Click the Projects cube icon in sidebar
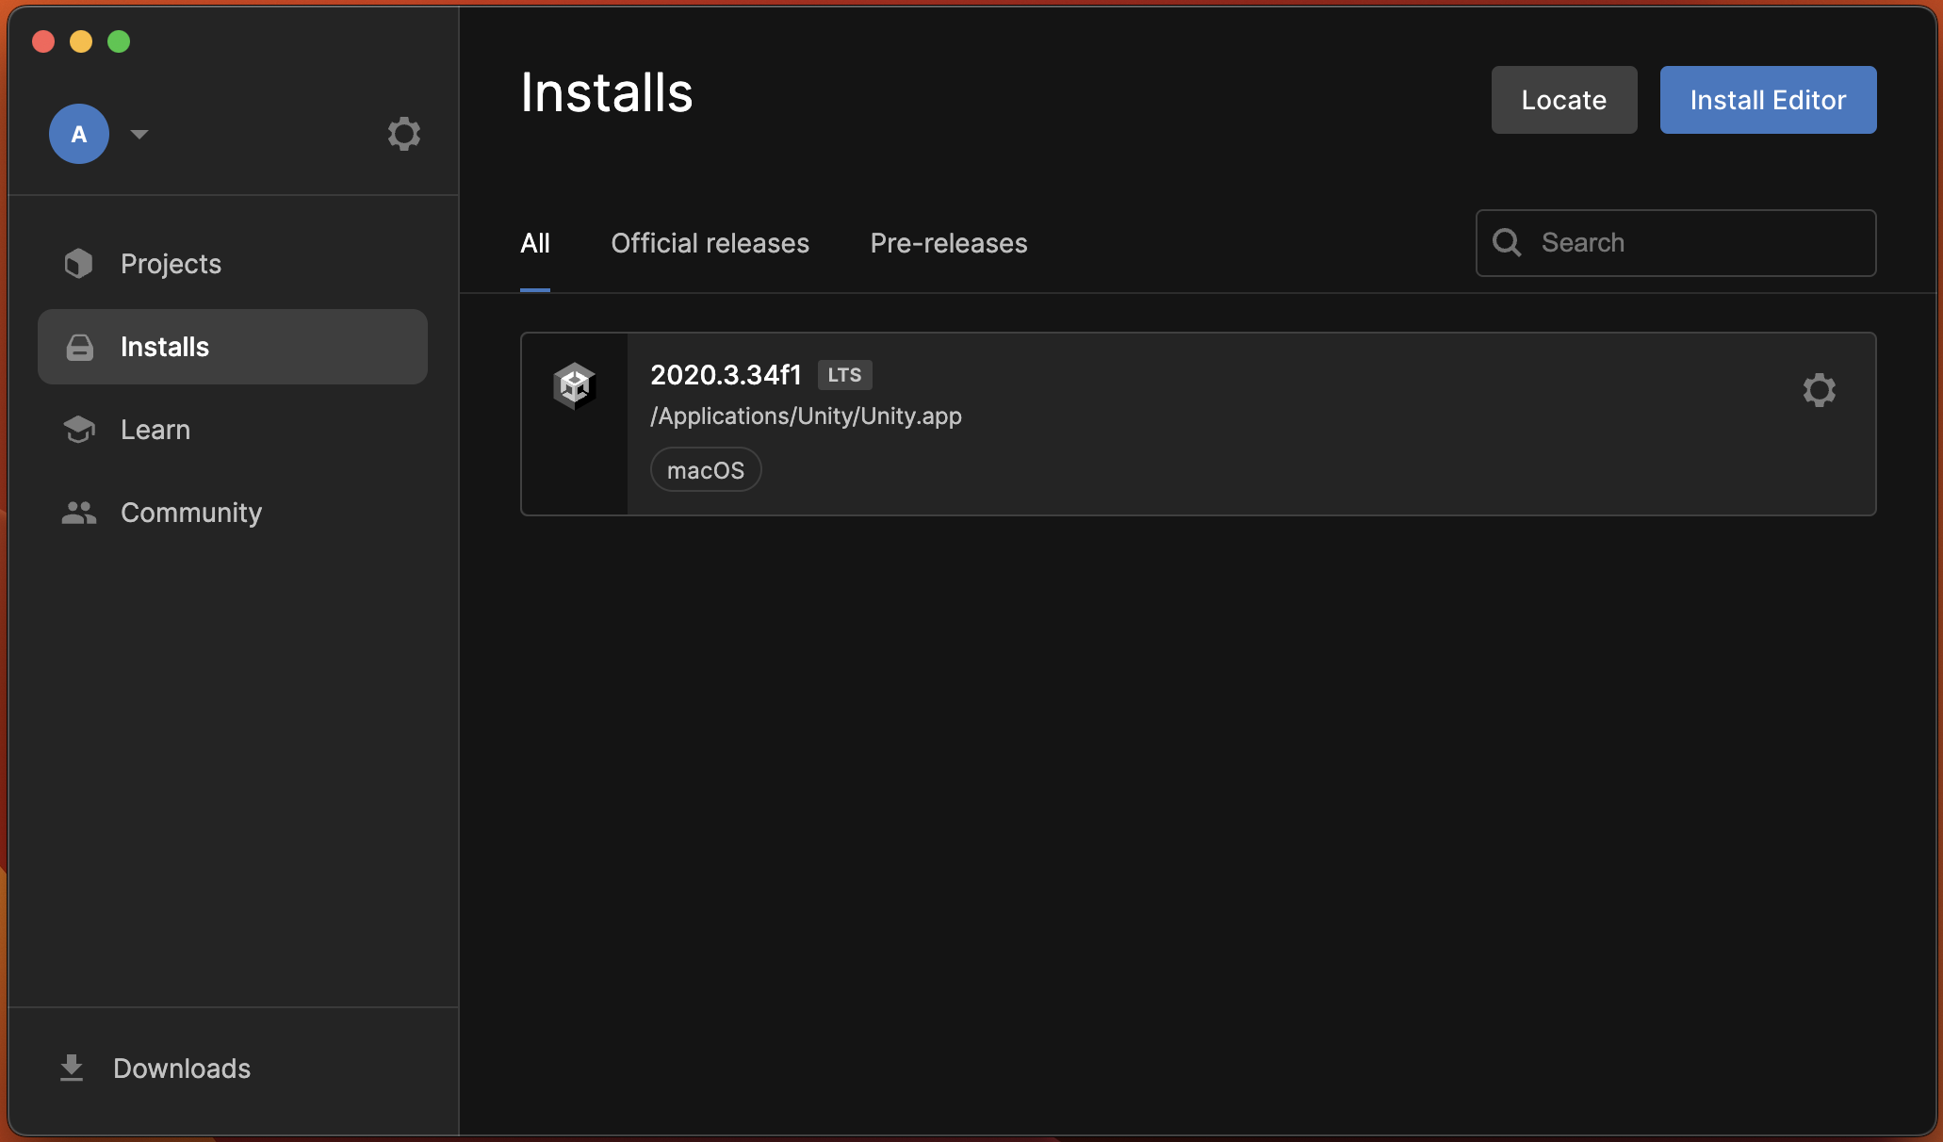The height and width of the screenshot is (1142, 1943). pos(79,264)
